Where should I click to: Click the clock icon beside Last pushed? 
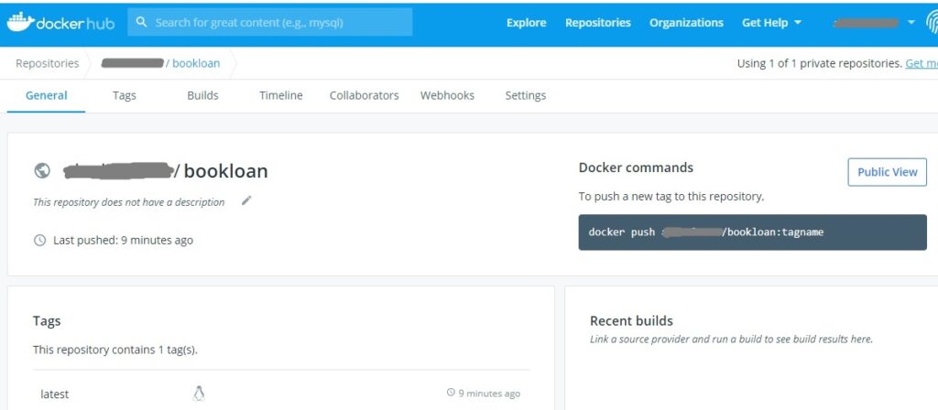[x=39, y=241]
